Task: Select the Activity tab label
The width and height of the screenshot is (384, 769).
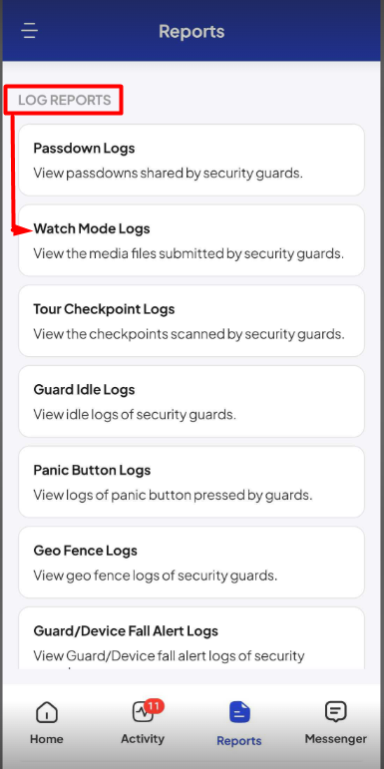Action: pyautogui.click(x=143, y=739)
